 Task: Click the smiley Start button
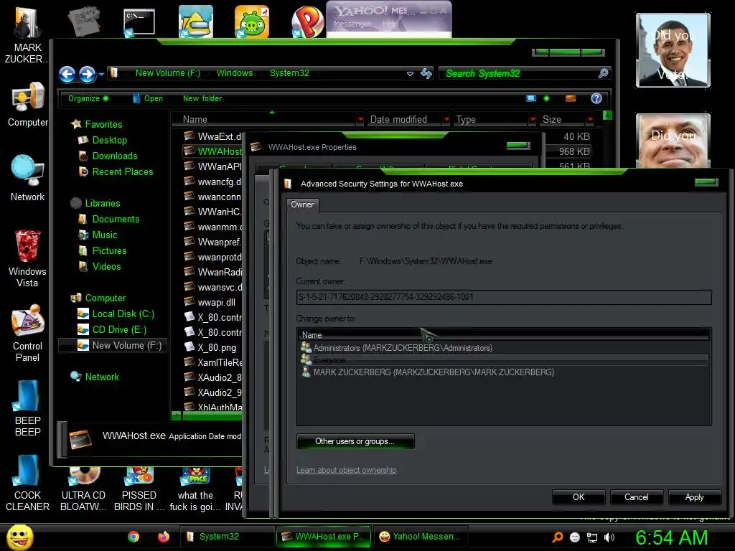[x=19, y=537]
